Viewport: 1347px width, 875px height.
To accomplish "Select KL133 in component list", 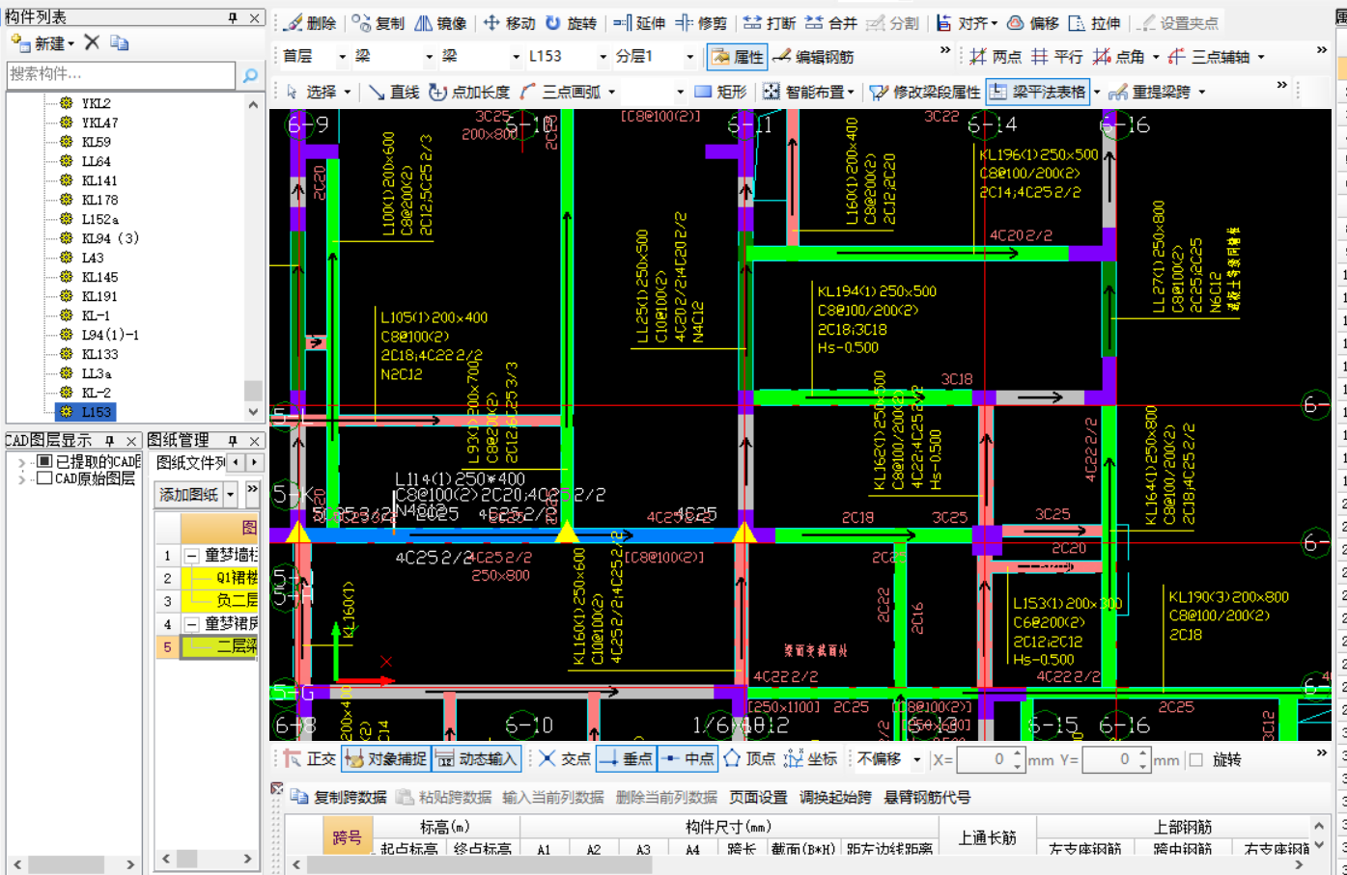I will point(99,354).
